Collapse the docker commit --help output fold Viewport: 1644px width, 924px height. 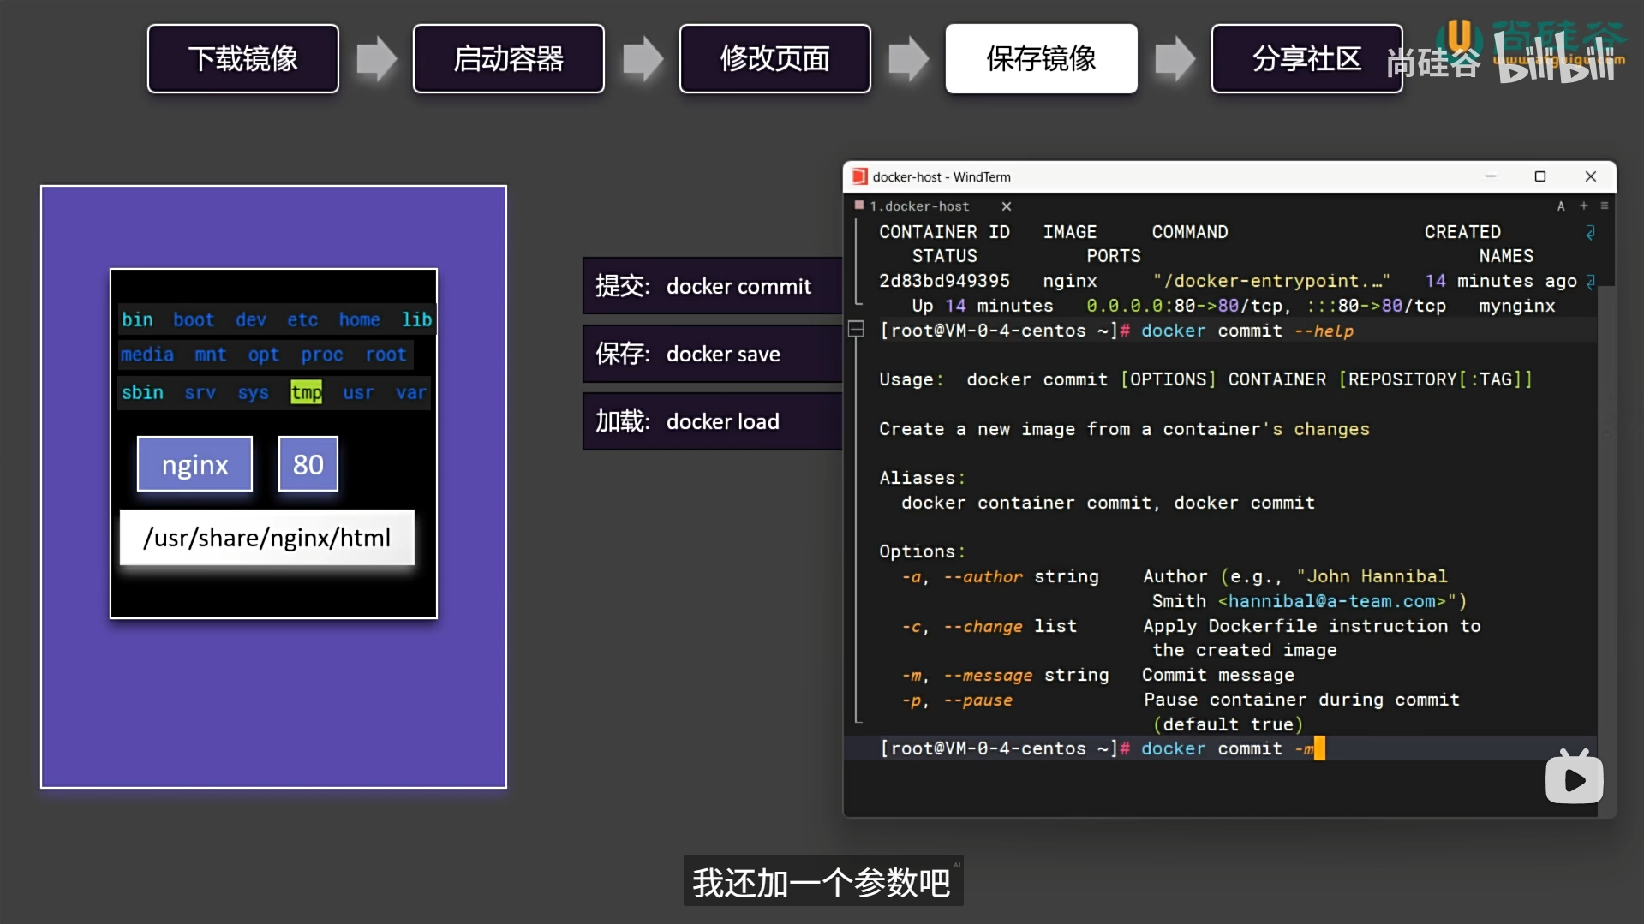click(x=855, y=329)
